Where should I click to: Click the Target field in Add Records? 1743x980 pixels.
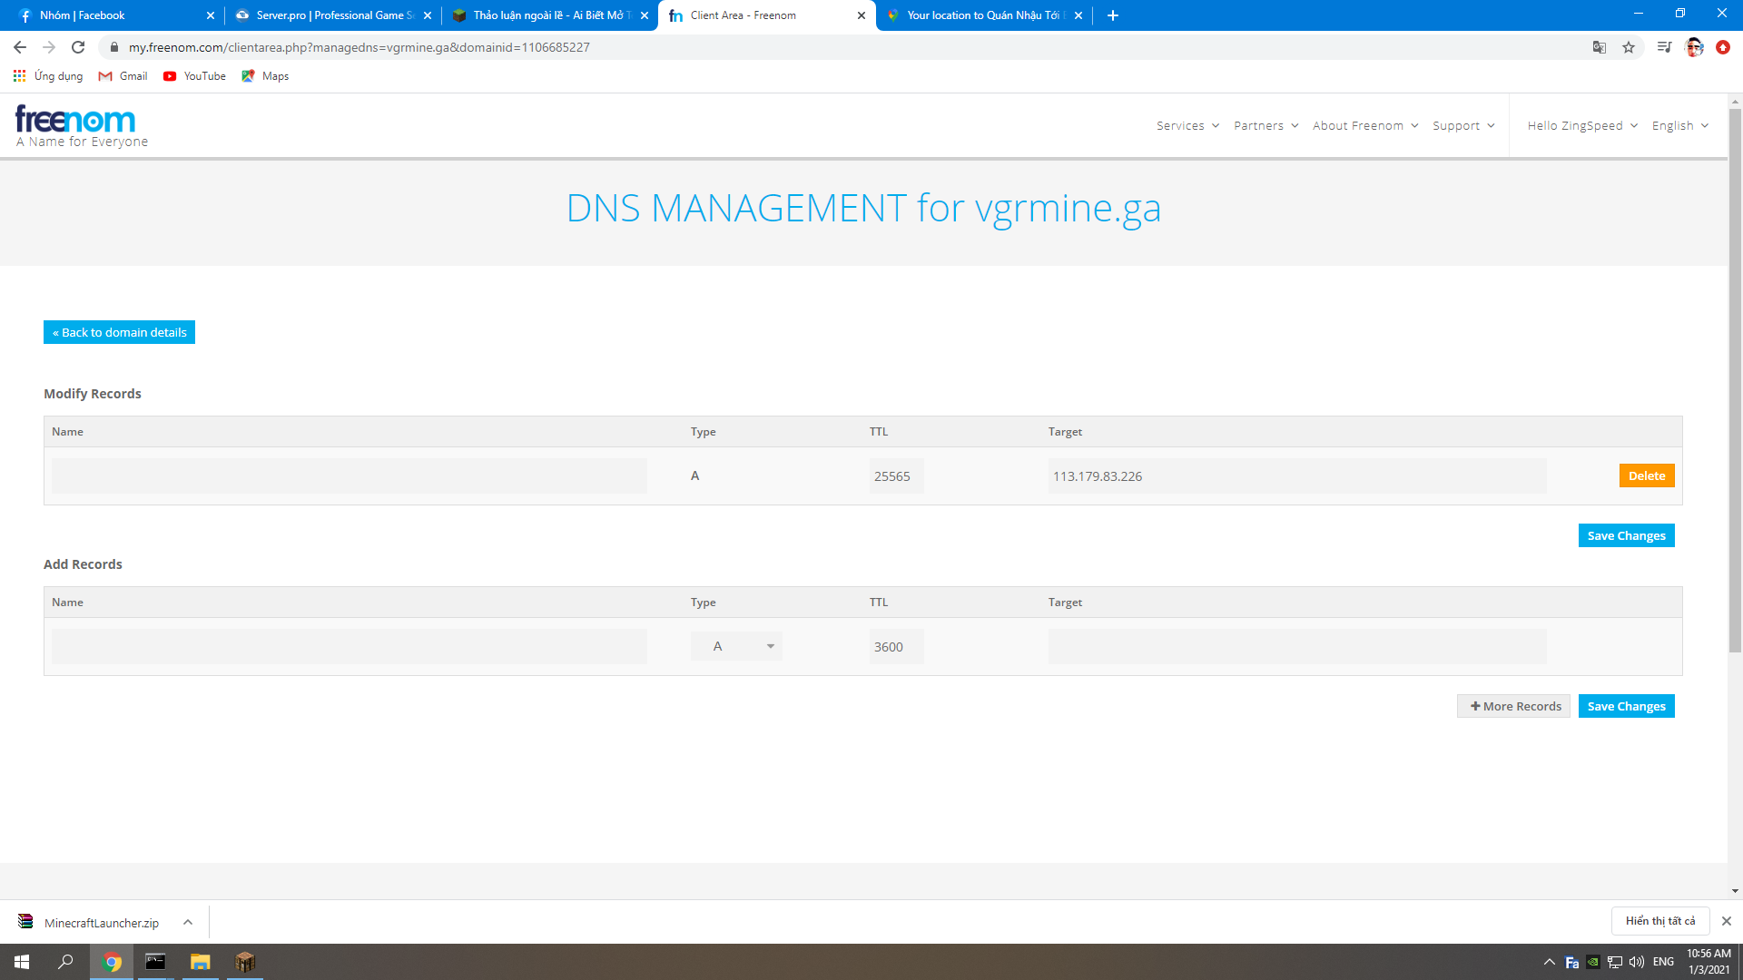click(1296, 646)
